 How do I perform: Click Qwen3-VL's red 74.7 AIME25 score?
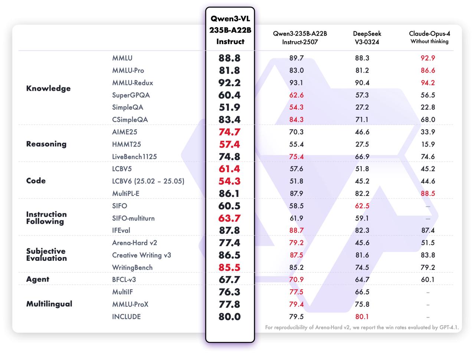coord(229,132)
